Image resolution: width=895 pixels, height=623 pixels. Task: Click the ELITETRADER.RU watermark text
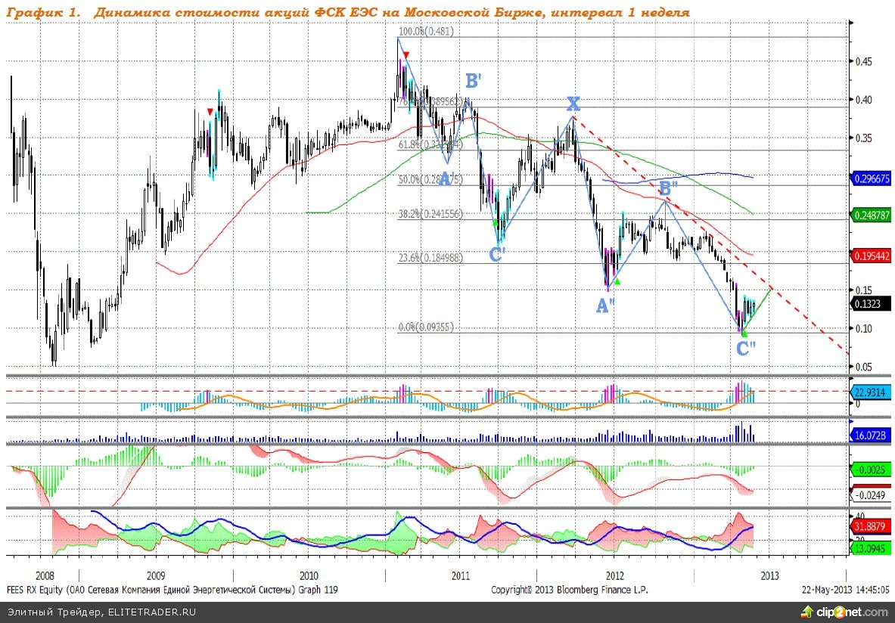[101, 612]
